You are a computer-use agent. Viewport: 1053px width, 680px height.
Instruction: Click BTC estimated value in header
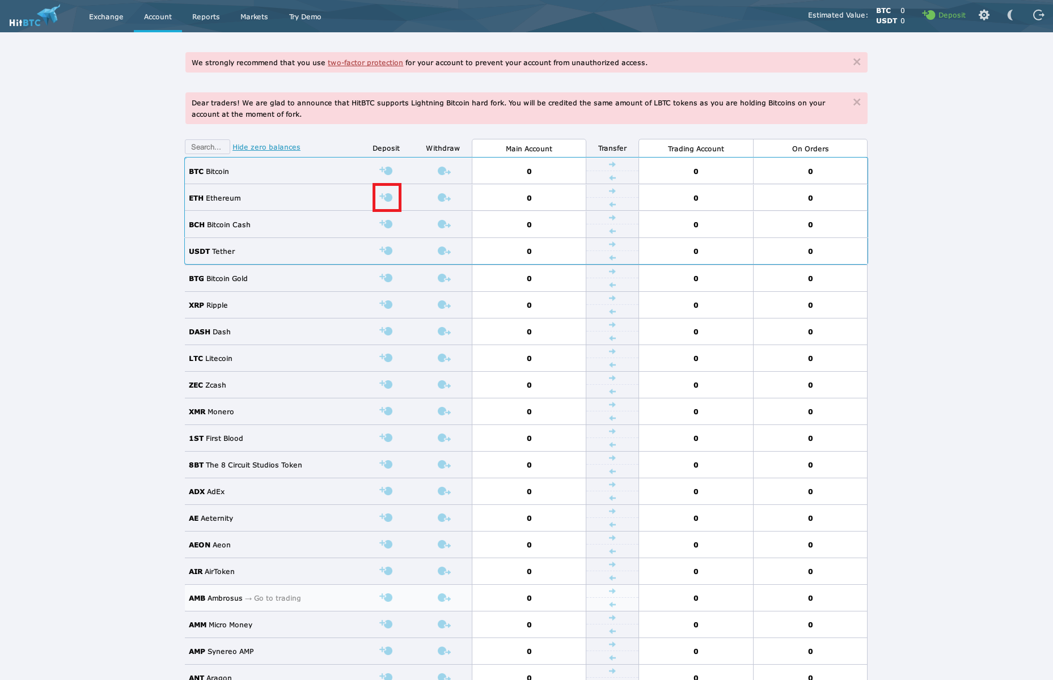point(890,10)
